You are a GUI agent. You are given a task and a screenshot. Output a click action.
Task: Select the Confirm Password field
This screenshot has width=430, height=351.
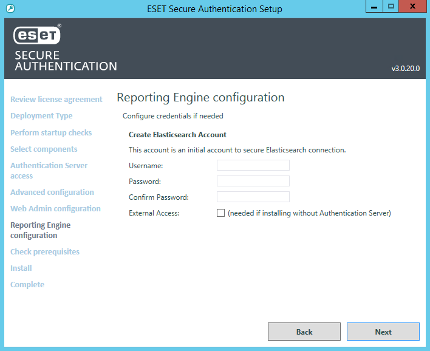253,197
